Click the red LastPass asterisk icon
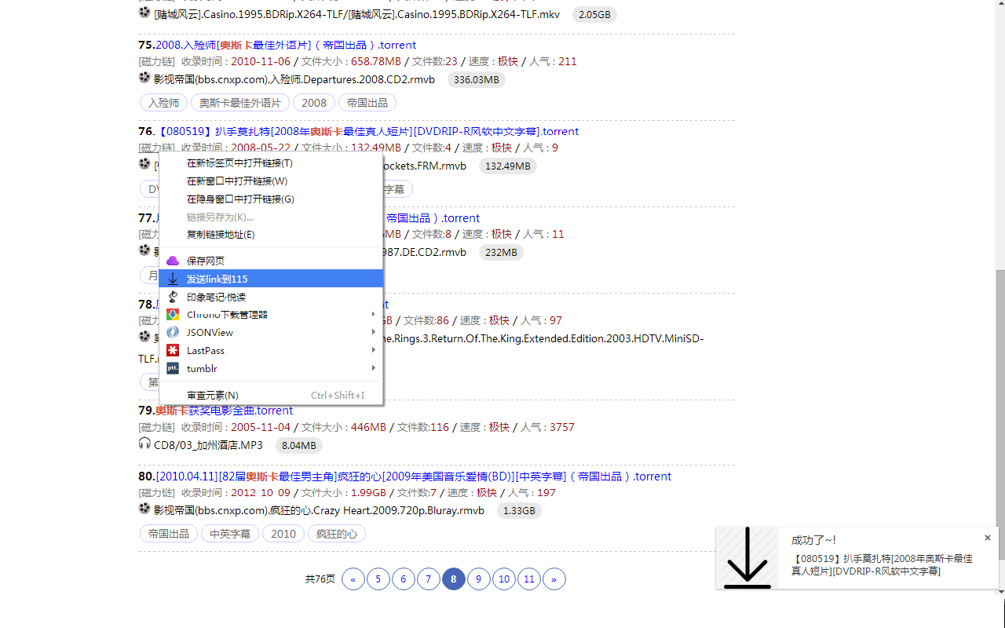The image size is (1005, 628). [x=173, y=350]
